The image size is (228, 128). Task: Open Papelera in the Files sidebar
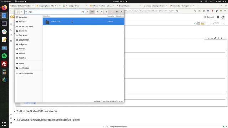28,58
